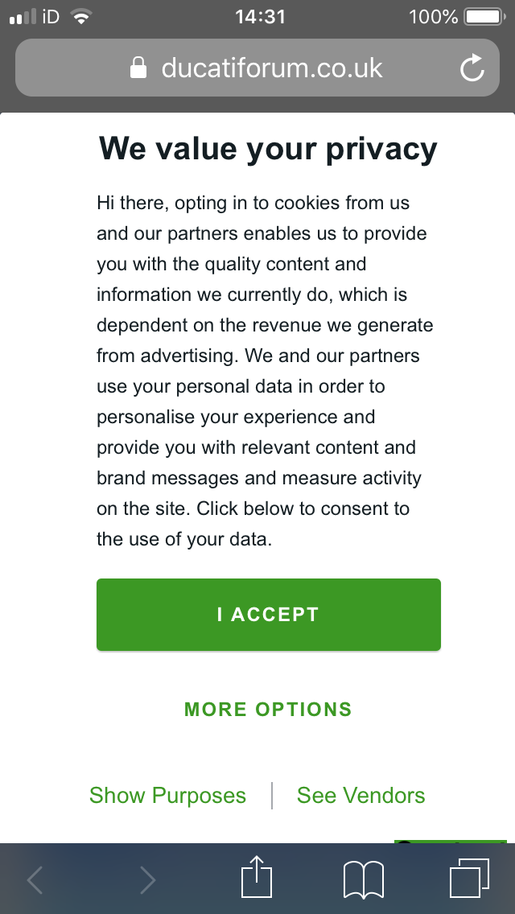Open the bookmarks book icon
Image resolution: width=515 pixels, height=914 pixels.
point(364,879)
